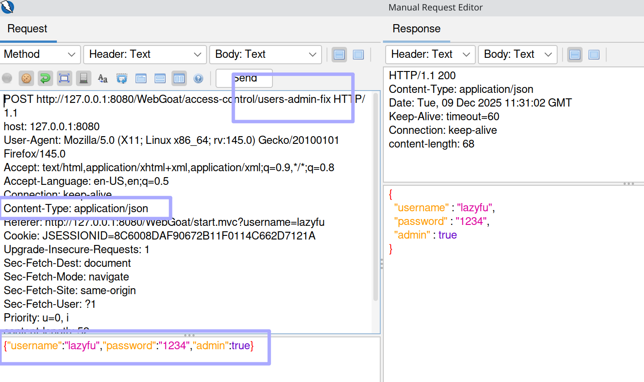Select the request-above-response layout icon
Image resolution: width=644 pixels, height=382 pixels.
pyautogui.click(x=160, y=78)
